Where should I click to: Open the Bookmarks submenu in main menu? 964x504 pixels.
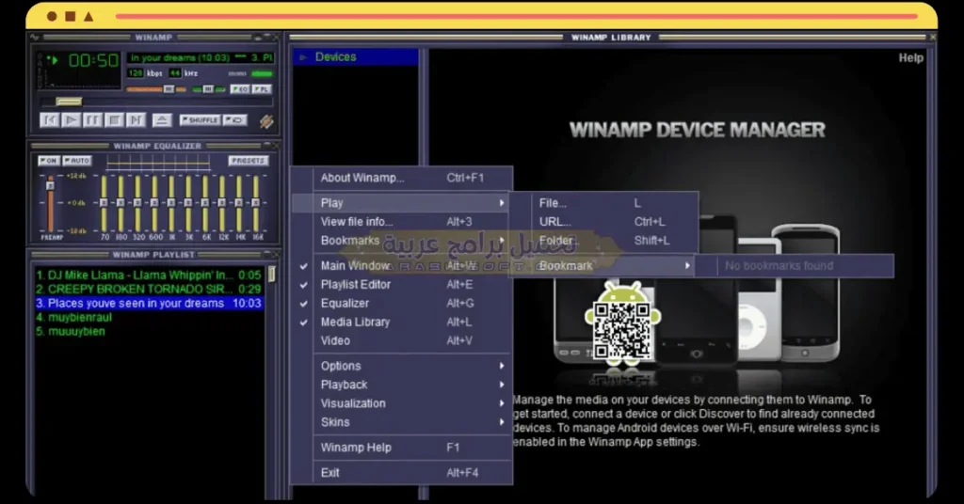click(401, 241)
